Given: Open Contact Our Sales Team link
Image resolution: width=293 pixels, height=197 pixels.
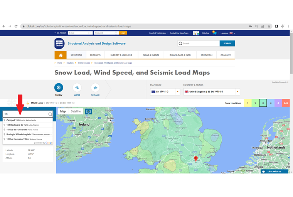Looking at the screenshot, I should point(179,33).
